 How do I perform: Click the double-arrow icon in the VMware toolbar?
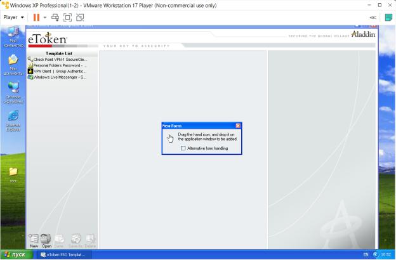[x=373, y=17]
